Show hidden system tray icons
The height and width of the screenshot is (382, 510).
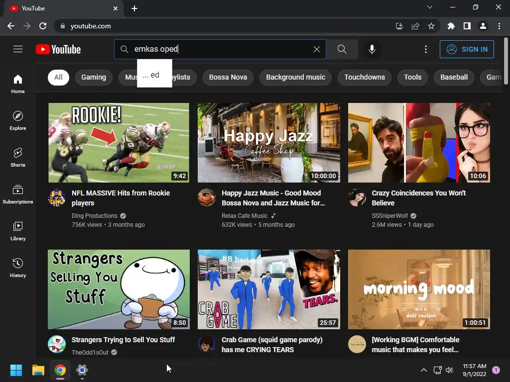click(424, 370)
